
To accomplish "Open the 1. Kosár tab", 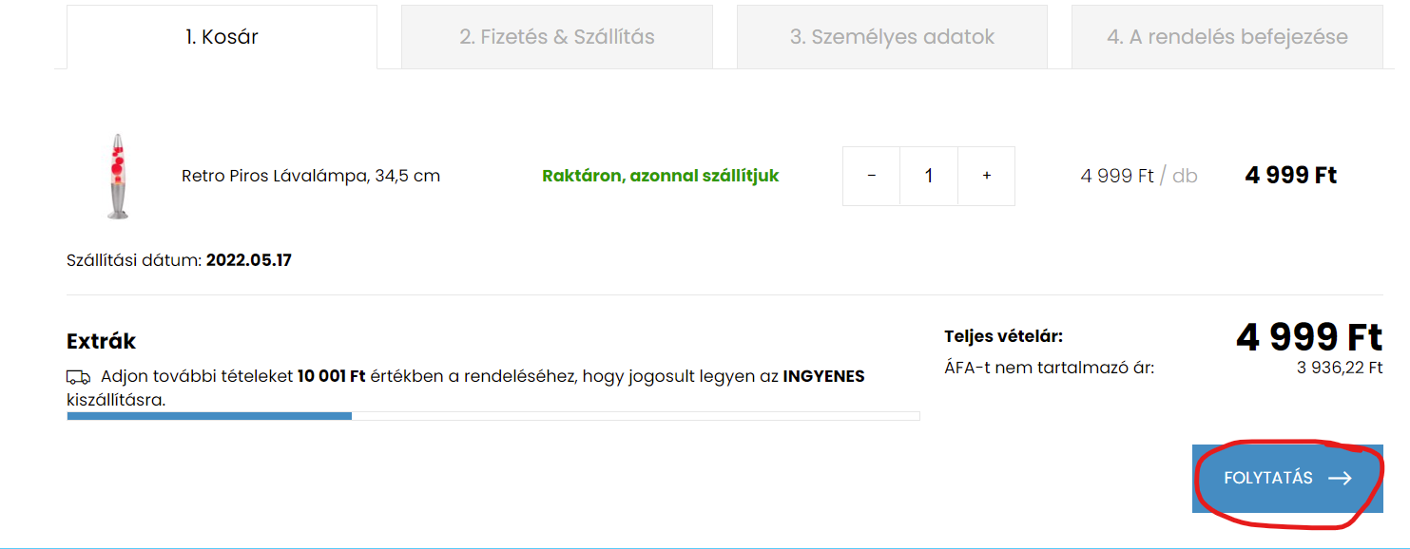I will (222, 37).
